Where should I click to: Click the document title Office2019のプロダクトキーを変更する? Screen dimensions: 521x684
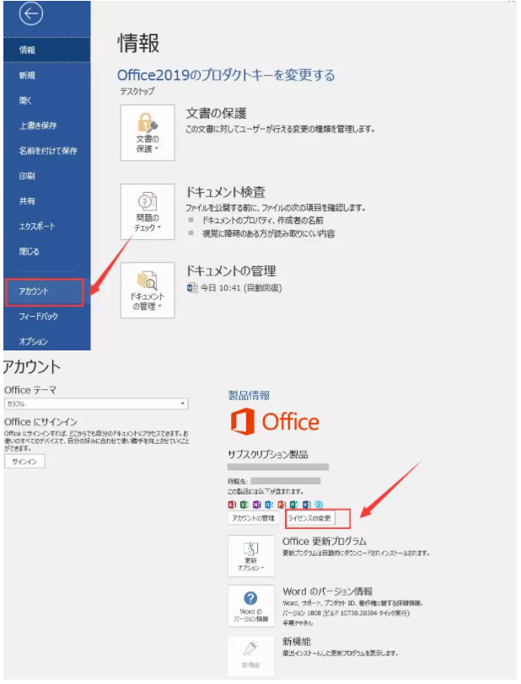click(226, 75)
